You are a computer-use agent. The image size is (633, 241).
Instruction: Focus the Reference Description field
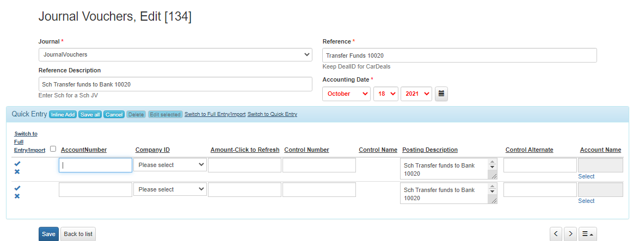click(175, 84)
